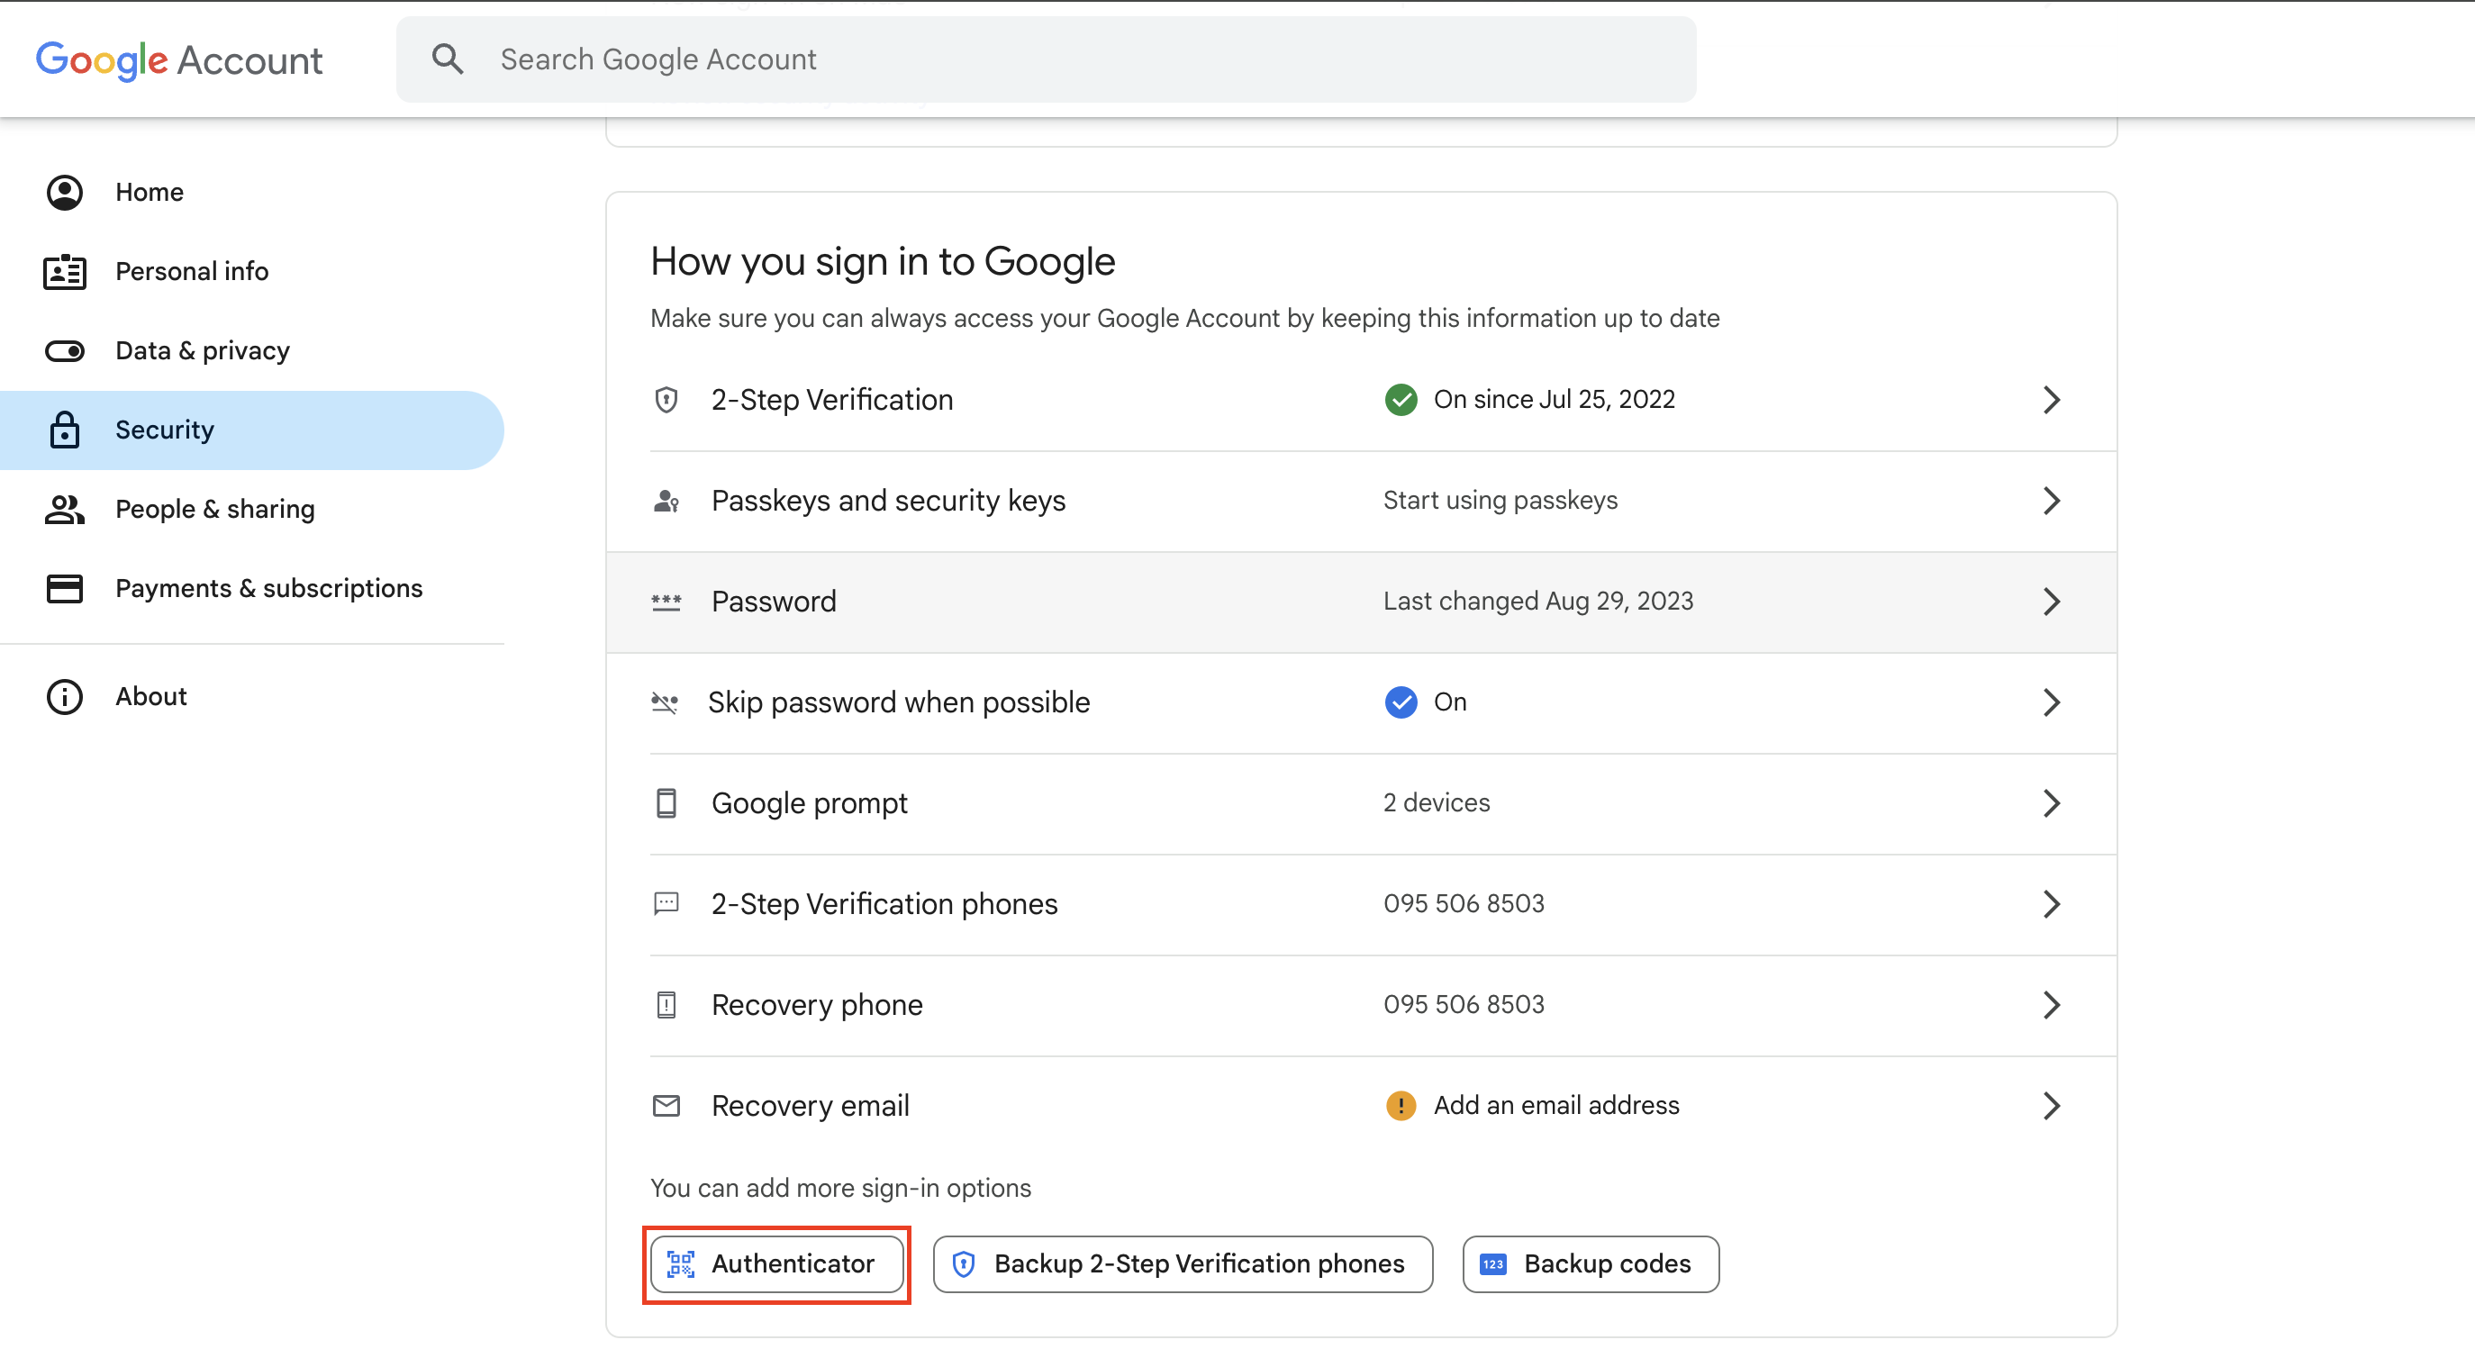
Task: Open 2-Step Verification settings
Action: pos(1362,400)
